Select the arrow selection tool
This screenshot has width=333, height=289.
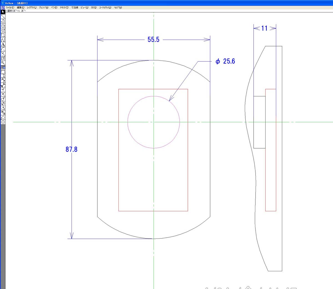click(x=3, y=12)
